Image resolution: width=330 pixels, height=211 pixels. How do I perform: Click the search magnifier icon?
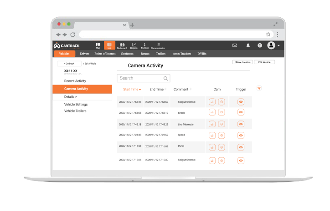tap(165, 78)
